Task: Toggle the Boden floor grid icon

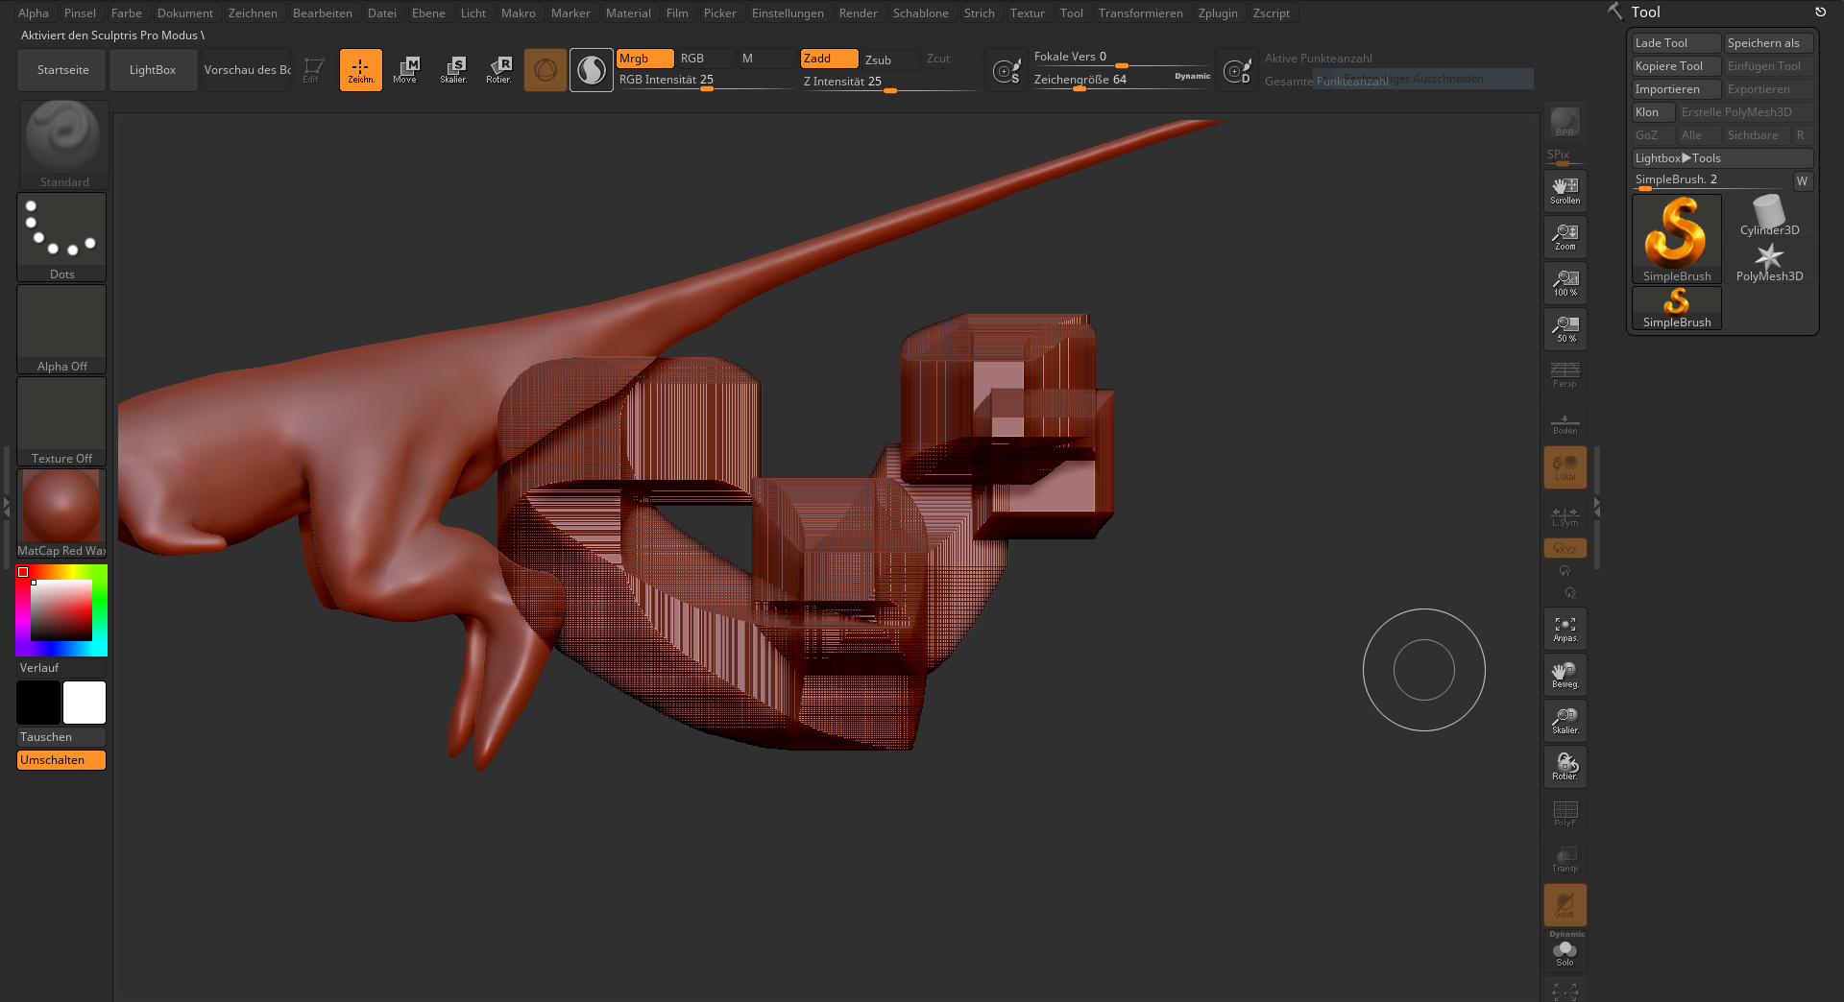Action: 1565,423
